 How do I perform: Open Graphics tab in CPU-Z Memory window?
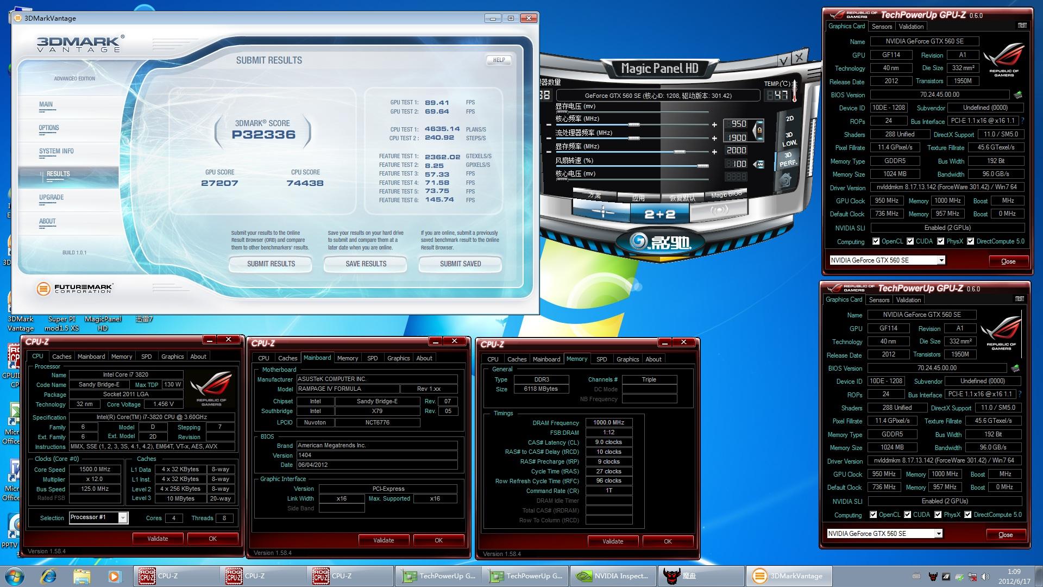(627, 359)
